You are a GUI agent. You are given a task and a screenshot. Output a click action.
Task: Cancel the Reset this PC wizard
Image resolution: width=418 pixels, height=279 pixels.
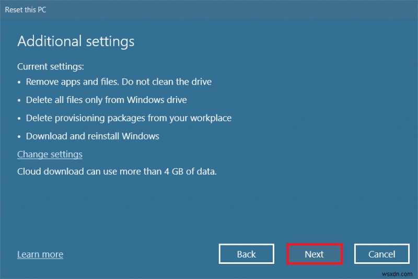pos(382,254)
